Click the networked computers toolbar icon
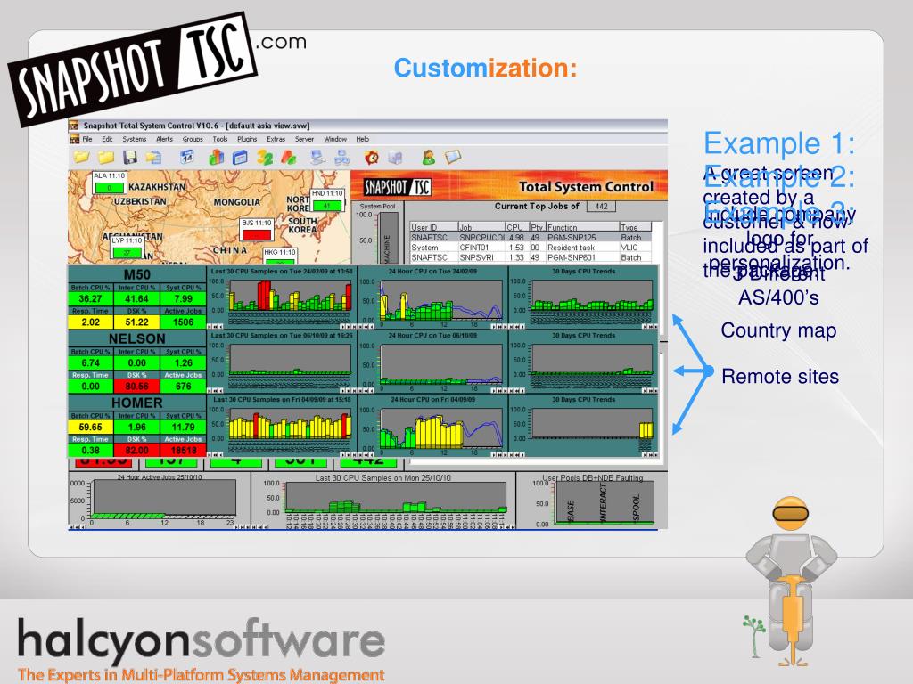The height and width of the screenshot is (684, 913). [x=341, y=157]
